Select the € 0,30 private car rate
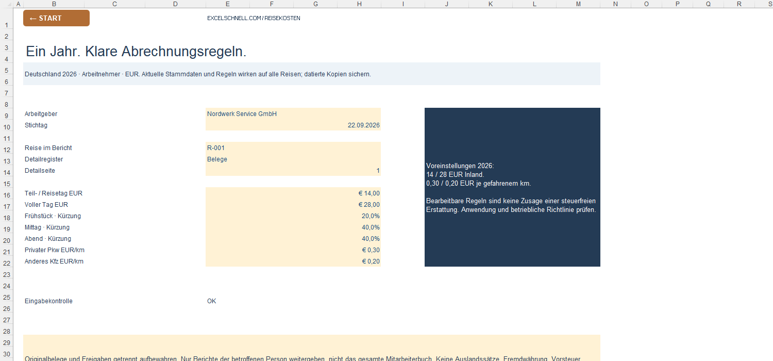The image size is (773, 361). 293,250
